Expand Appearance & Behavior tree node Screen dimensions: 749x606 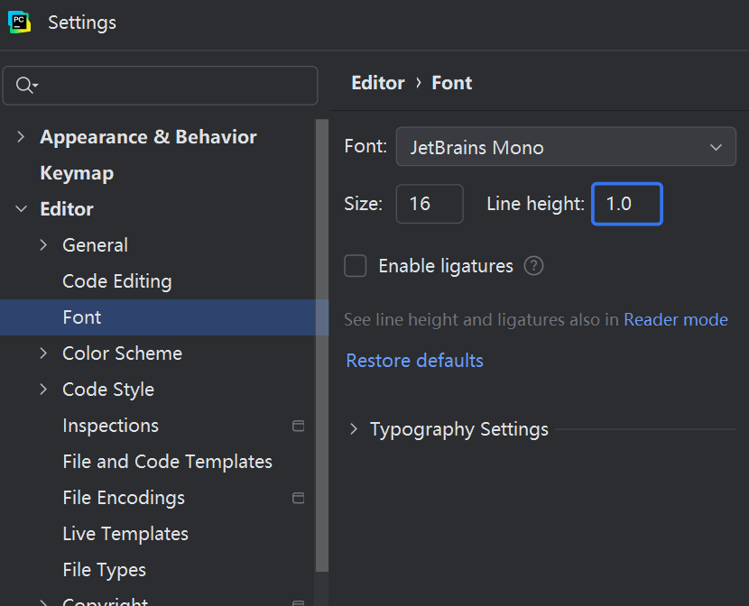click(x=21, y=137)
